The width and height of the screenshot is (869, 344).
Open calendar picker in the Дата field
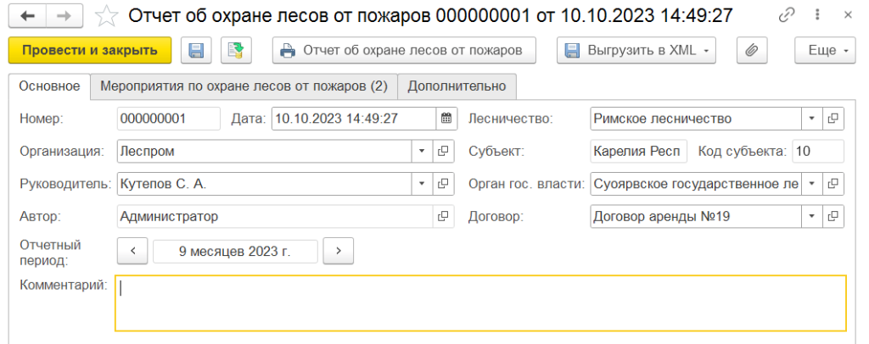446,119
